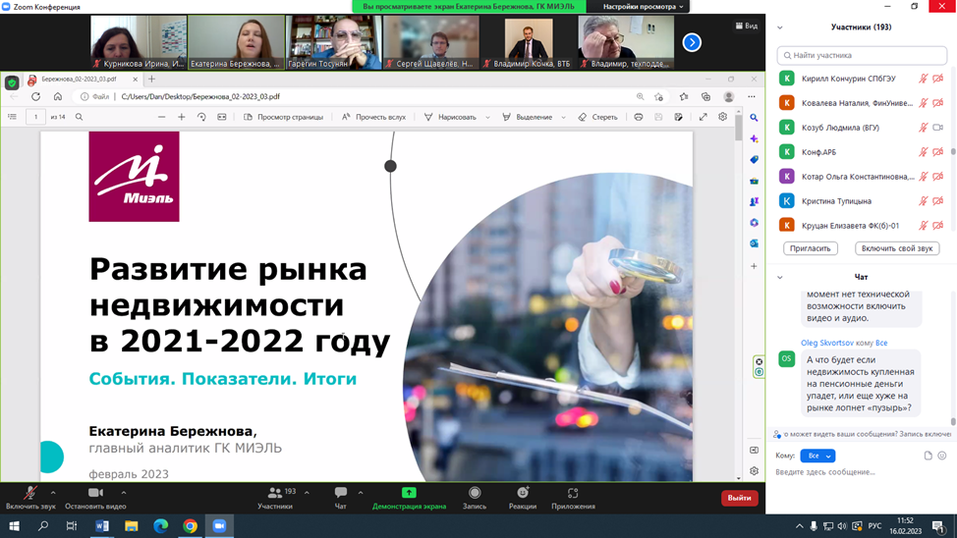Image resolution: width=957 pixels, height=538 pixels.
Task: Open the Apps (Приложения) panel
Action: pyautogui.click(x=573, y=494)
